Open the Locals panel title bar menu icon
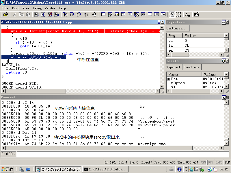Viewport: 231px width, 173px height. 223,61
